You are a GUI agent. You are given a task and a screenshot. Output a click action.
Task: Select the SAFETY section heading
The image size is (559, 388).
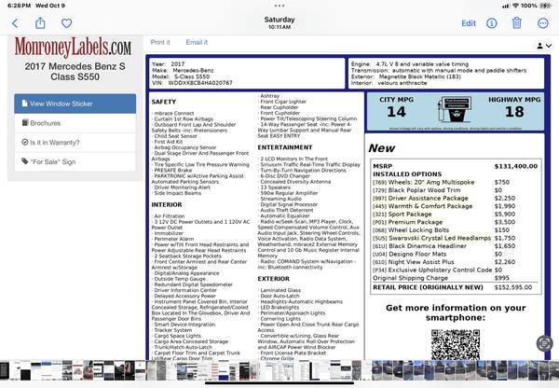(164, 102)
